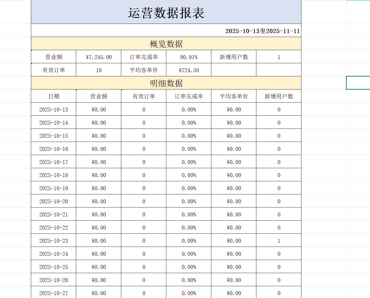Click the date range 2025-10-13至2025-11-11 cell
Viewport: 370px width, 298px height.
click(166, 30)
